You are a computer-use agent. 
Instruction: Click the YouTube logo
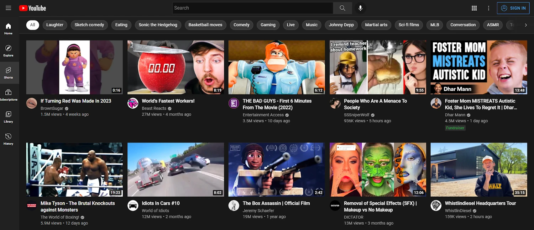point(32,8)
